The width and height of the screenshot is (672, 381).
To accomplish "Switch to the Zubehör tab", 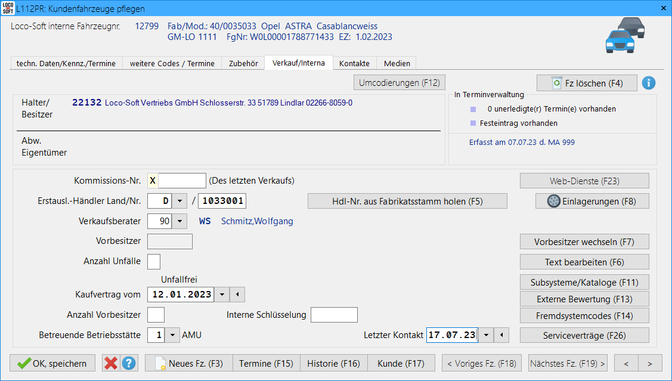I will (243, 63).
